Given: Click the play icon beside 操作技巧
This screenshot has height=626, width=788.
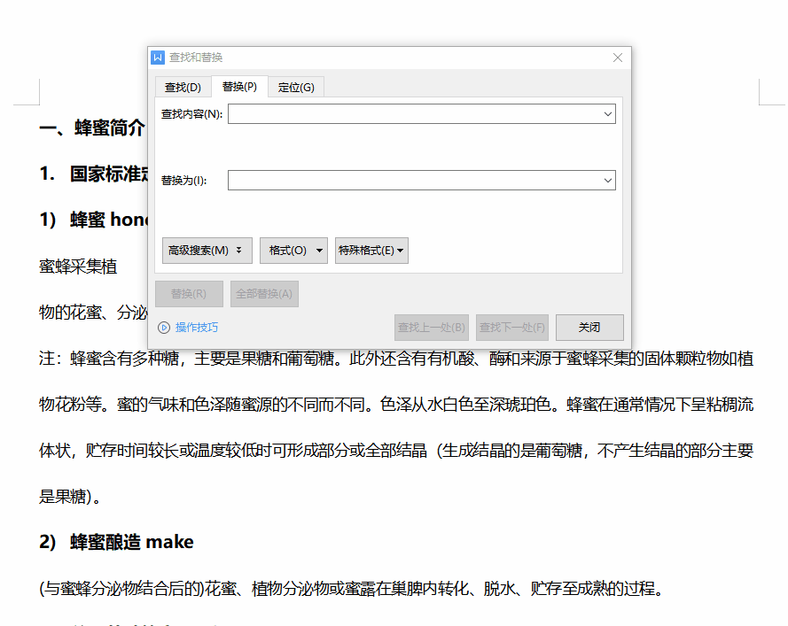Looking at the screenshot, I should tap(164, 328).
